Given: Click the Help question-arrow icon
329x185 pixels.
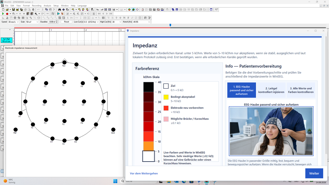Looking at the screenshot, I should (x=216, y=9).
